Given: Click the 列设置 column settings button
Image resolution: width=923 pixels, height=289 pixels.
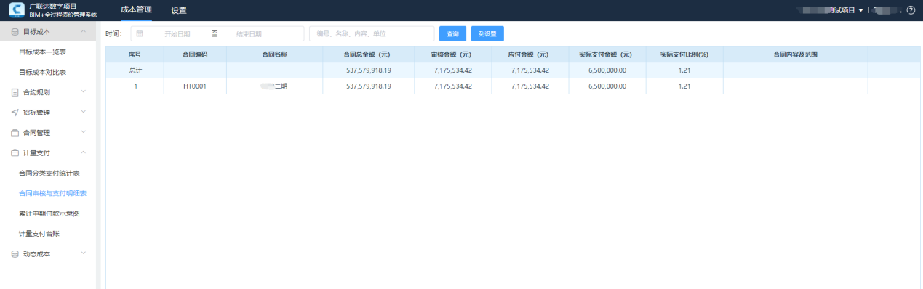Looking at the screenshot, I should 487,34.
